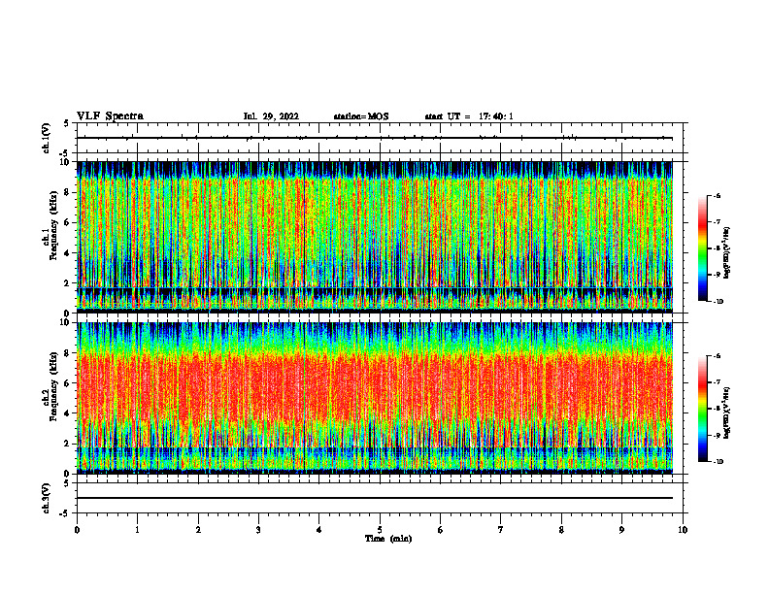Click the 'start UT = 17:40: 1' header text

coord(469,116)
